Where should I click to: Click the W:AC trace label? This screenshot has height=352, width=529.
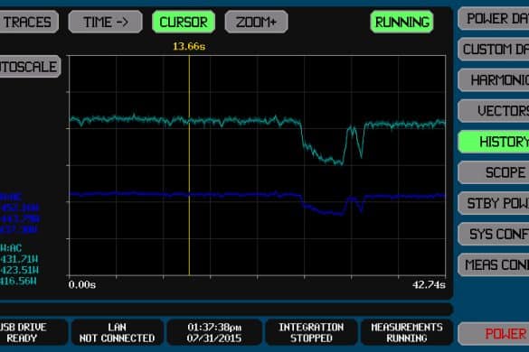[x=11, y=248]
